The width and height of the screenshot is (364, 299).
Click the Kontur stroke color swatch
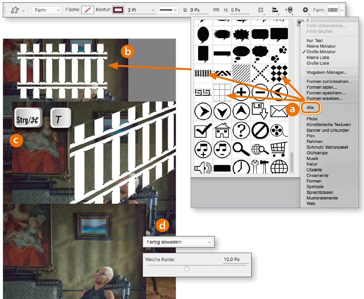(x=118, y=10)
